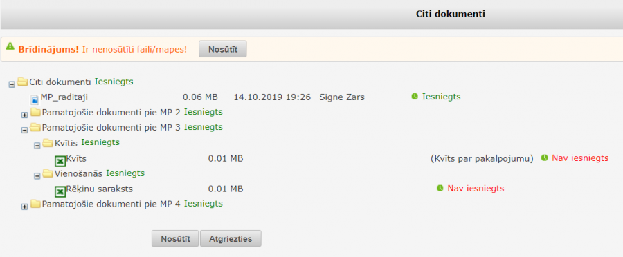Select the Rēķinu saraksts file name
The width and height of the screenshot is (623, 257).
(x=99, y=189)
